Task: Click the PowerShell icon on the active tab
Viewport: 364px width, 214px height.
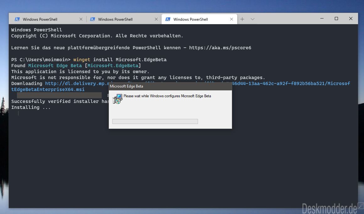Action: pyautogui.click(x=168, y=19)
